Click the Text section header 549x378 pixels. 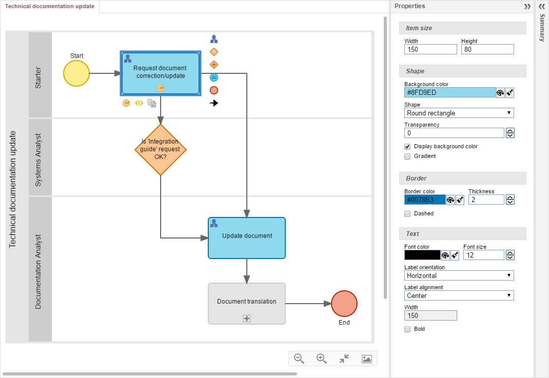[x=462, y=234]
